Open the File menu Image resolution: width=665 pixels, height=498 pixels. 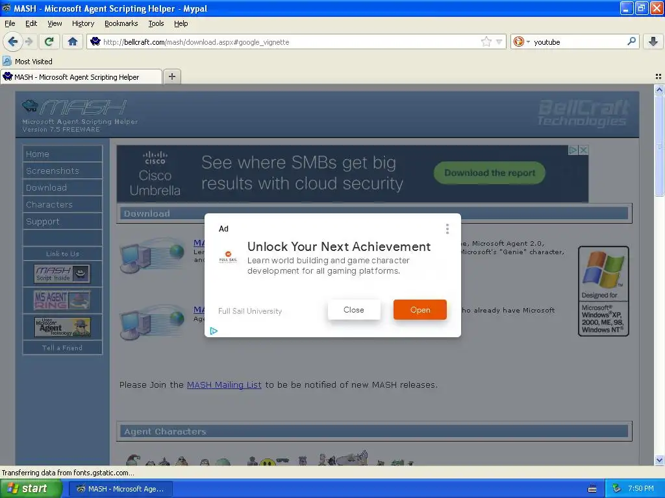10,23
